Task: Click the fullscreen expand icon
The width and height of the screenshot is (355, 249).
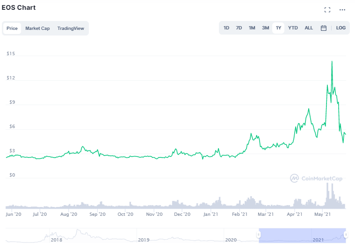Action: 327,10
